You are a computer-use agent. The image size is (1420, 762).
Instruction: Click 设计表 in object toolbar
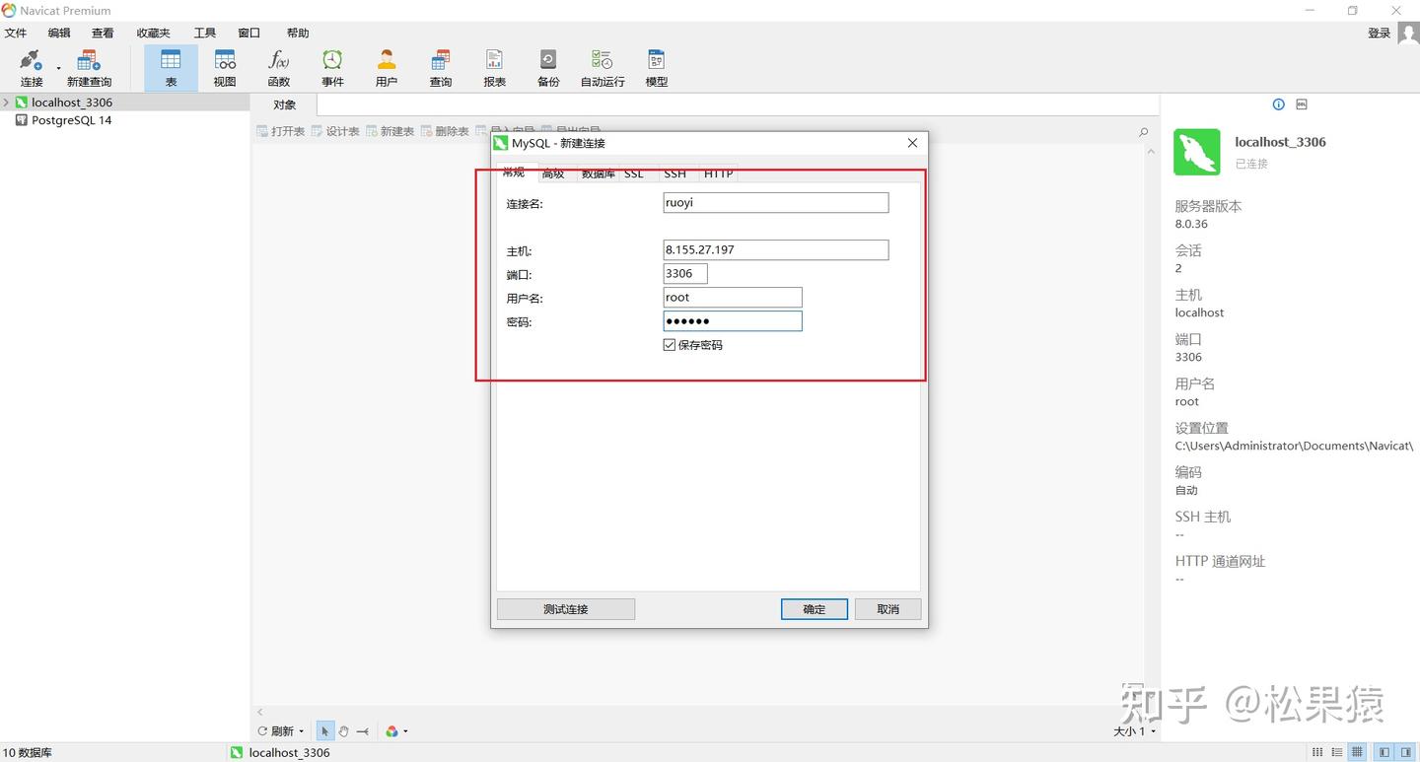[336, 131]
